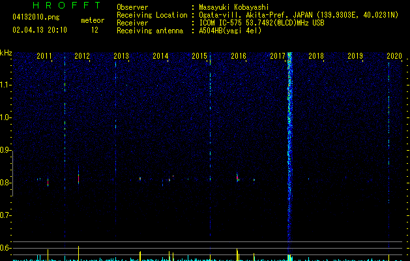Click the kHz axis unit label
The height and width of the screenshot is (261, 410).
click(x=6, y=53)
